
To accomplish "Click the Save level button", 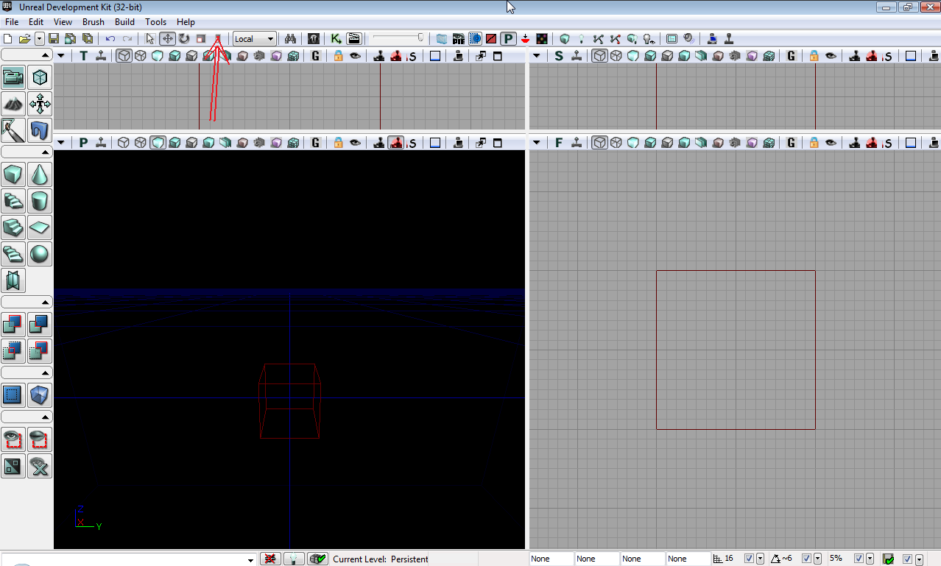I will (x=54, y=39).
